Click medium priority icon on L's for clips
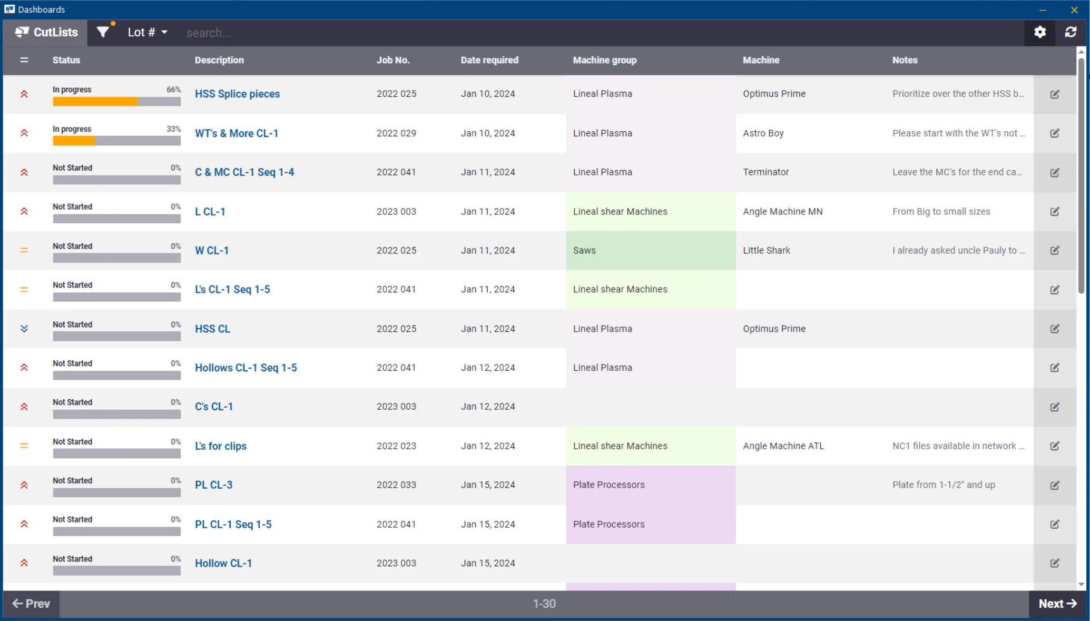Screen dimensions: 1090x621 (x=24, y=446)
